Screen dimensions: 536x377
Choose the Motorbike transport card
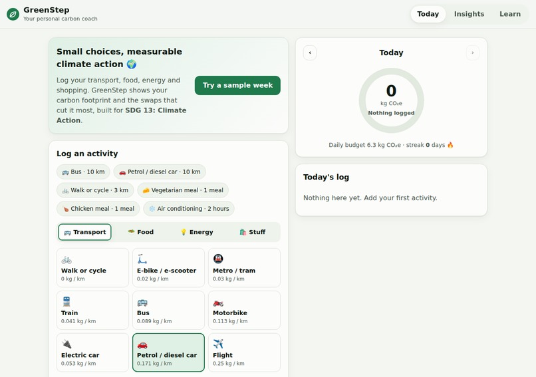tap(245, 310)
